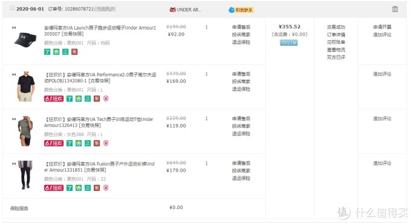Select the 交易成功 status text
Screen dimensions: 411x223
pos(336,27)
